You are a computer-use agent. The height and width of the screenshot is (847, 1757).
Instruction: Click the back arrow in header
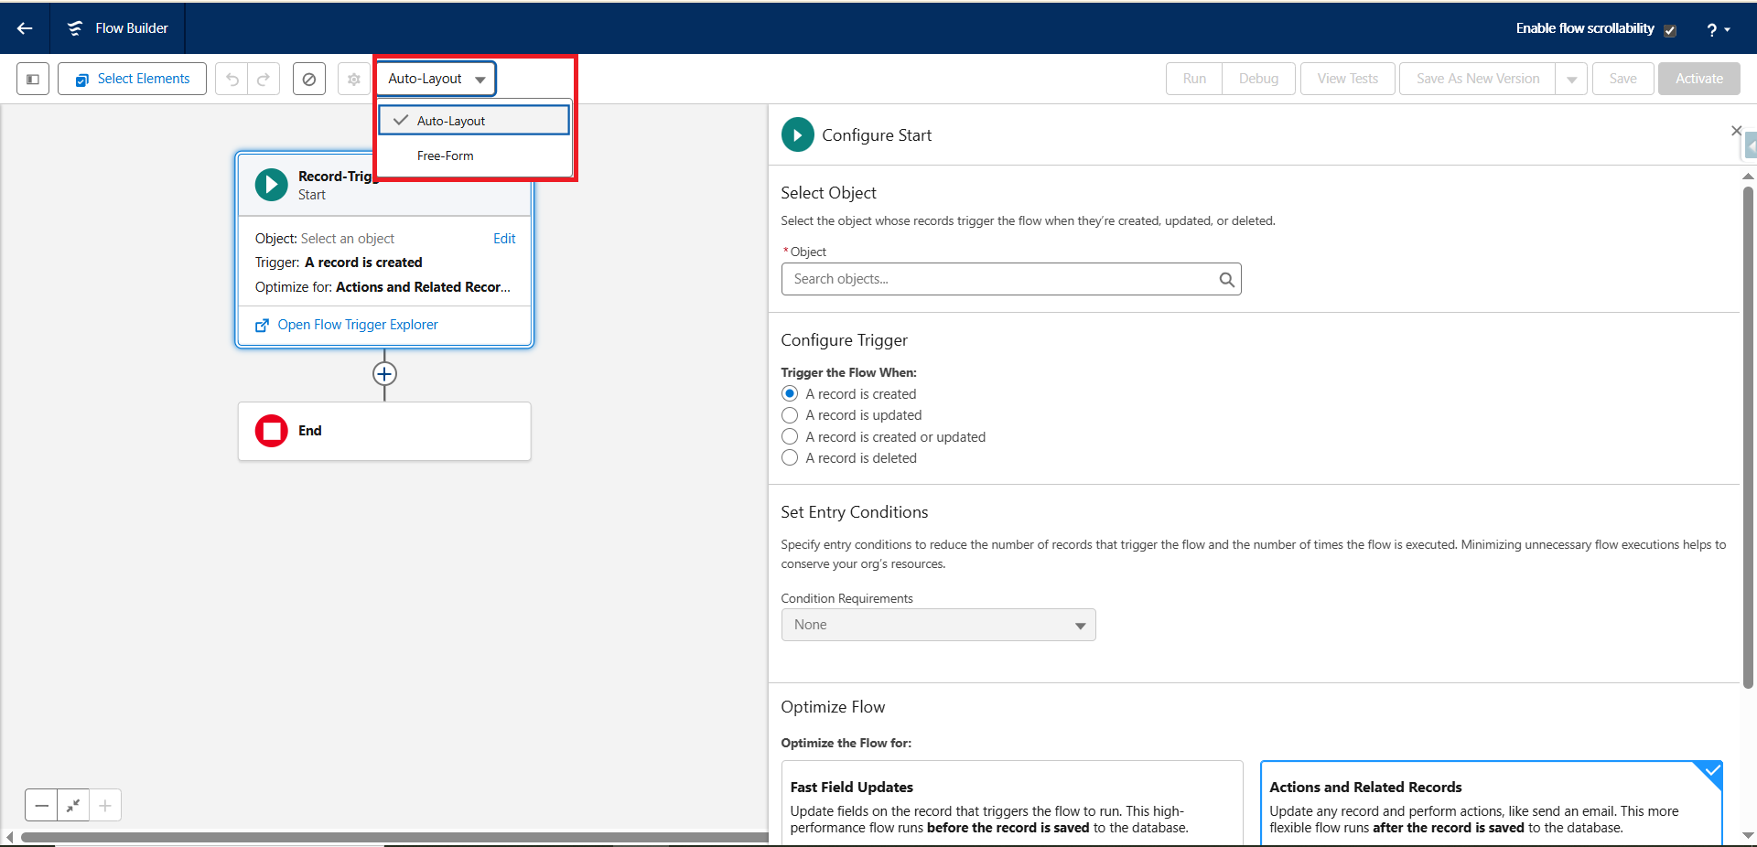[25, 28]
